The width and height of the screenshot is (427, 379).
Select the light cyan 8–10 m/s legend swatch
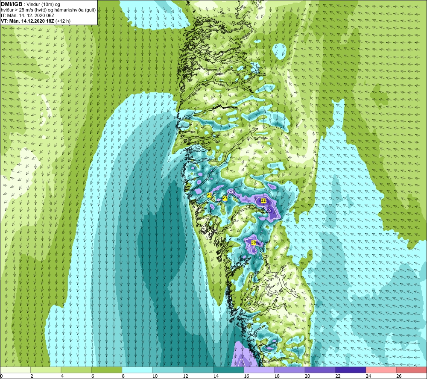137,370
